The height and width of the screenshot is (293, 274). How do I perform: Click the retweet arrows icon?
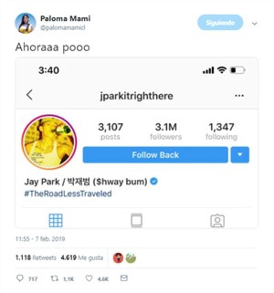[54, 278]
